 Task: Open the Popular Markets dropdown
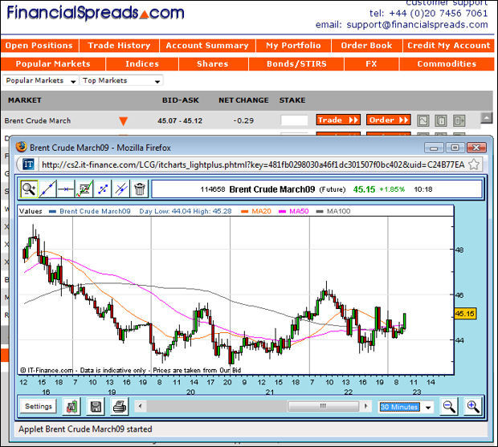click(41, 80)
